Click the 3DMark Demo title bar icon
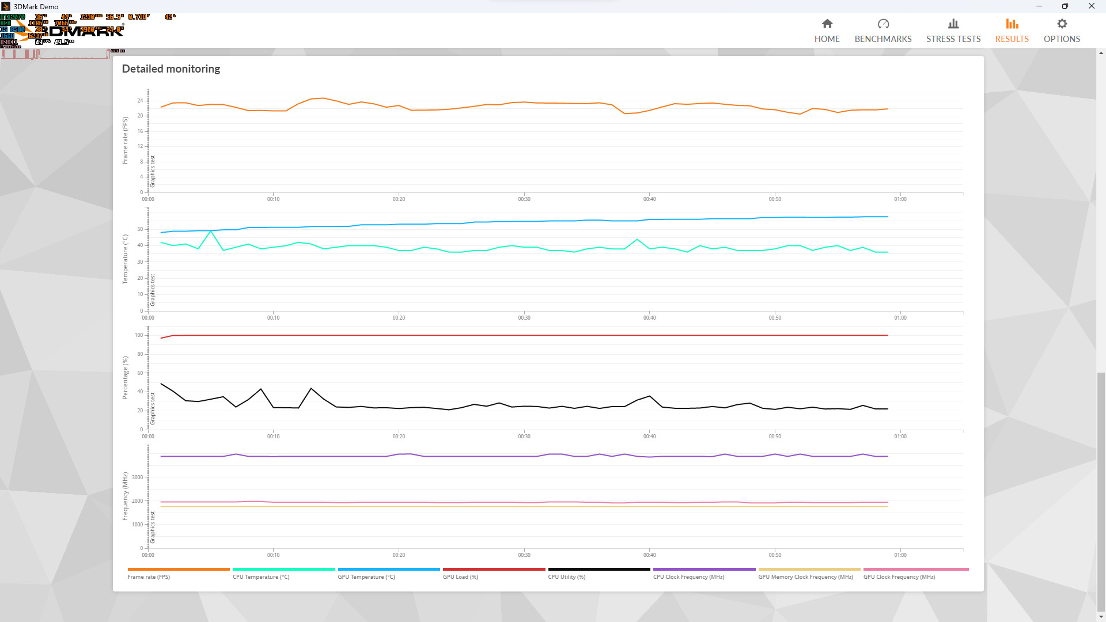1106x622 pixels. pos(6,6)
